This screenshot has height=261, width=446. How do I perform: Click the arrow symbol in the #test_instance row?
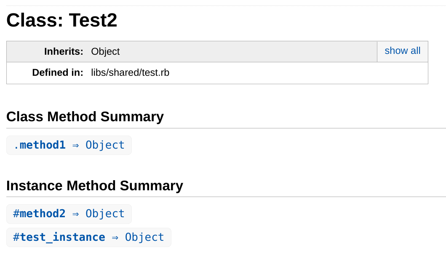(115, 238)
